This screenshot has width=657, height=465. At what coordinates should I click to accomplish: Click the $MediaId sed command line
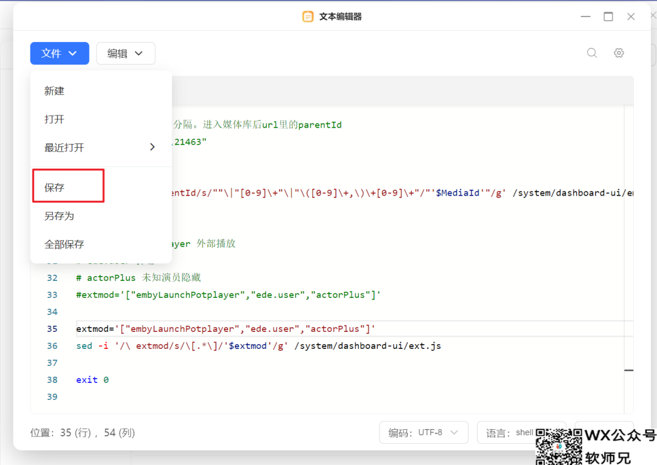tap(402, 193)
